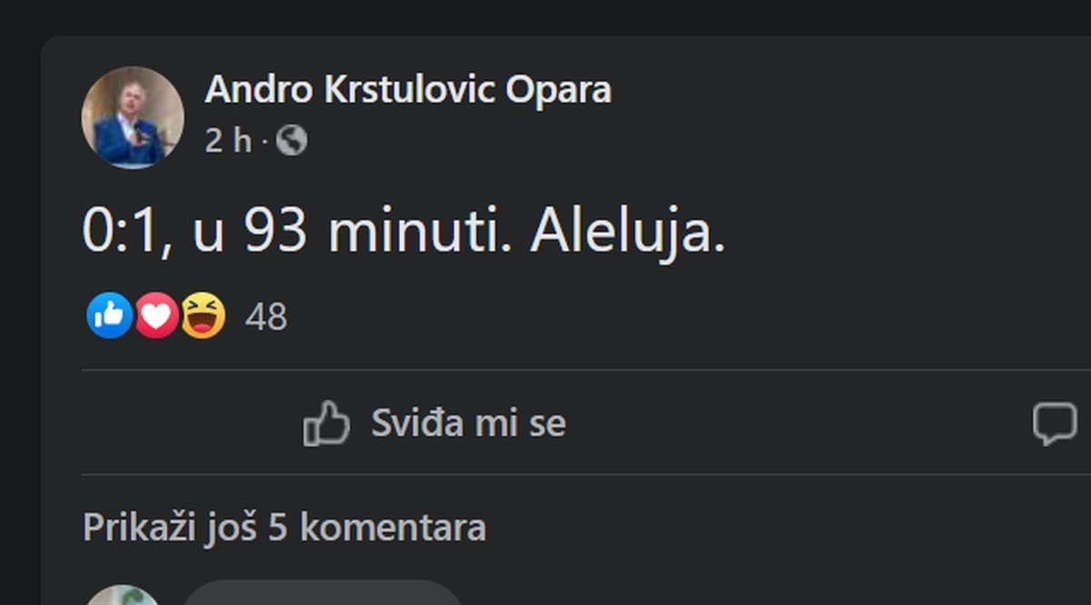Click the blue thumbs-up reaction emoji
Image resolution: width=1091 pixels, height=605 pixels.
(109, 316)
